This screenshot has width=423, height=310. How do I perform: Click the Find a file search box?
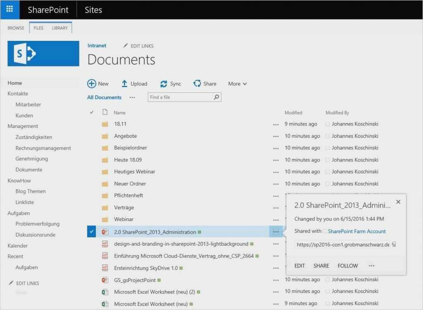[x=185, y=97]
